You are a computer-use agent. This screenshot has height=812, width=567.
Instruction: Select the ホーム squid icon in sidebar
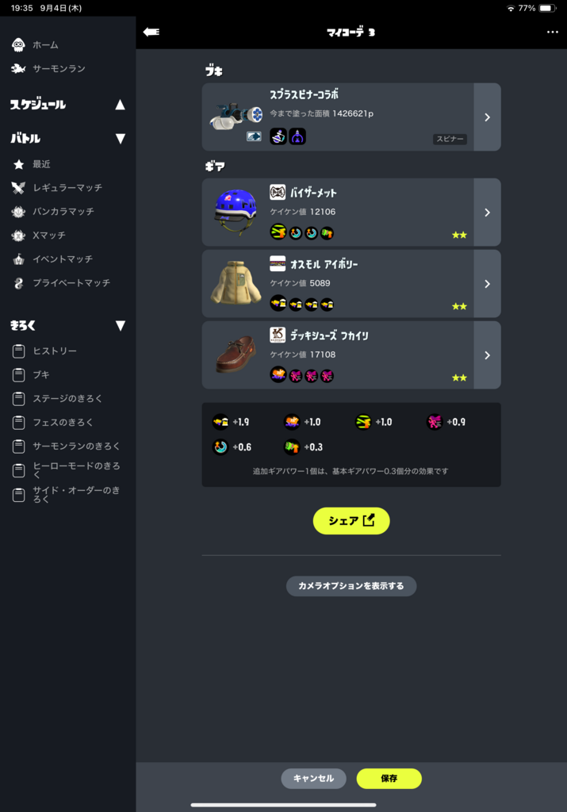19,45
